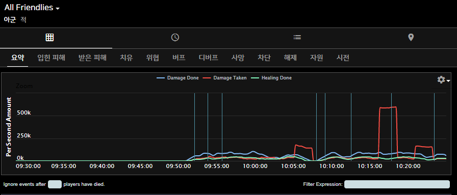Click the 10:20:00 time axis label
The image size is (457, 195).
[408, 166]
